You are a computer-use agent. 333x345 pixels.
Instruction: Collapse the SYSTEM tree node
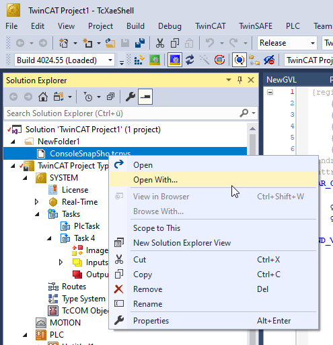[x=26, y=178]
